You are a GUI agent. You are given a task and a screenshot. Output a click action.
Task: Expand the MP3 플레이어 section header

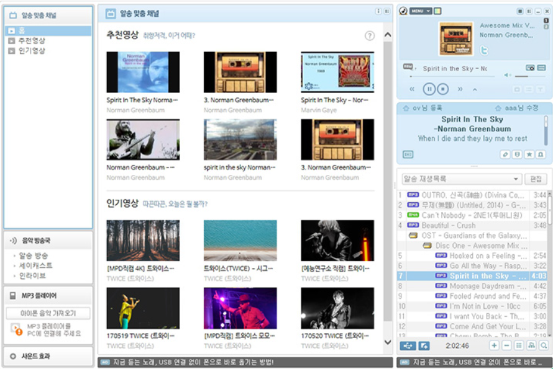[x=48, y=296]
